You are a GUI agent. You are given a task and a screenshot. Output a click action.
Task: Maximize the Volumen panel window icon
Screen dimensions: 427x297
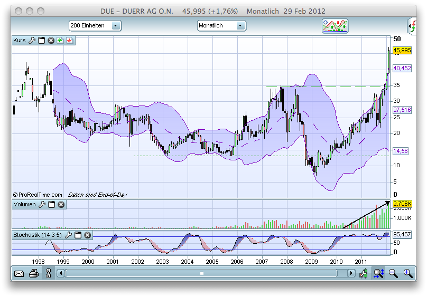point(51,204)
